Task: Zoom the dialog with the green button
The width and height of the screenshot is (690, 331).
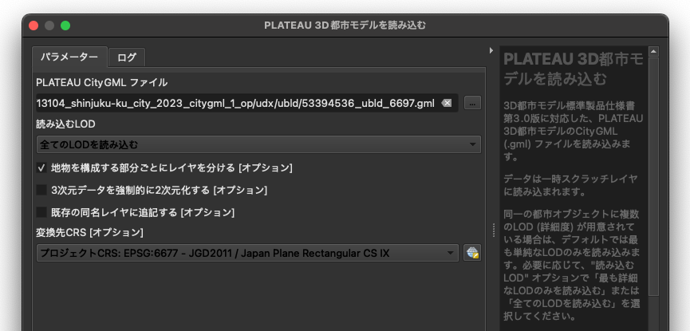Action: pyautogui.click(x=65, y=26)
